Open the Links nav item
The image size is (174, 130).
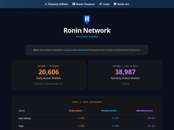coord(104,4)
